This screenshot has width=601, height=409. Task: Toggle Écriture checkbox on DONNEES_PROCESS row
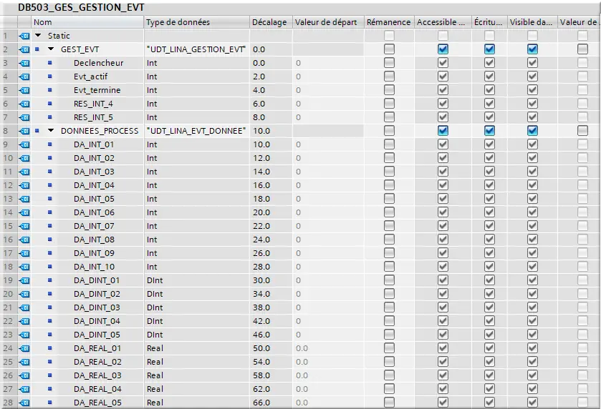(489, 130)
